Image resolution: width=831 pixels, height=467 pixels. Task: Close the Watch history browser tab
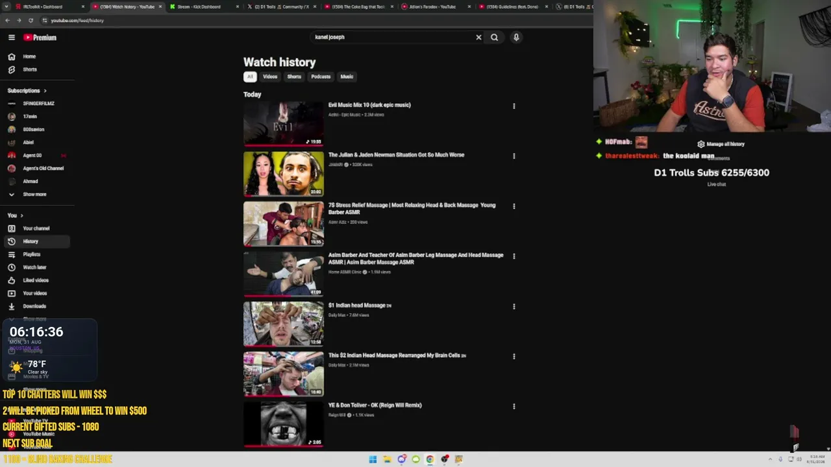pyautogui.click(x=160, y=6)
